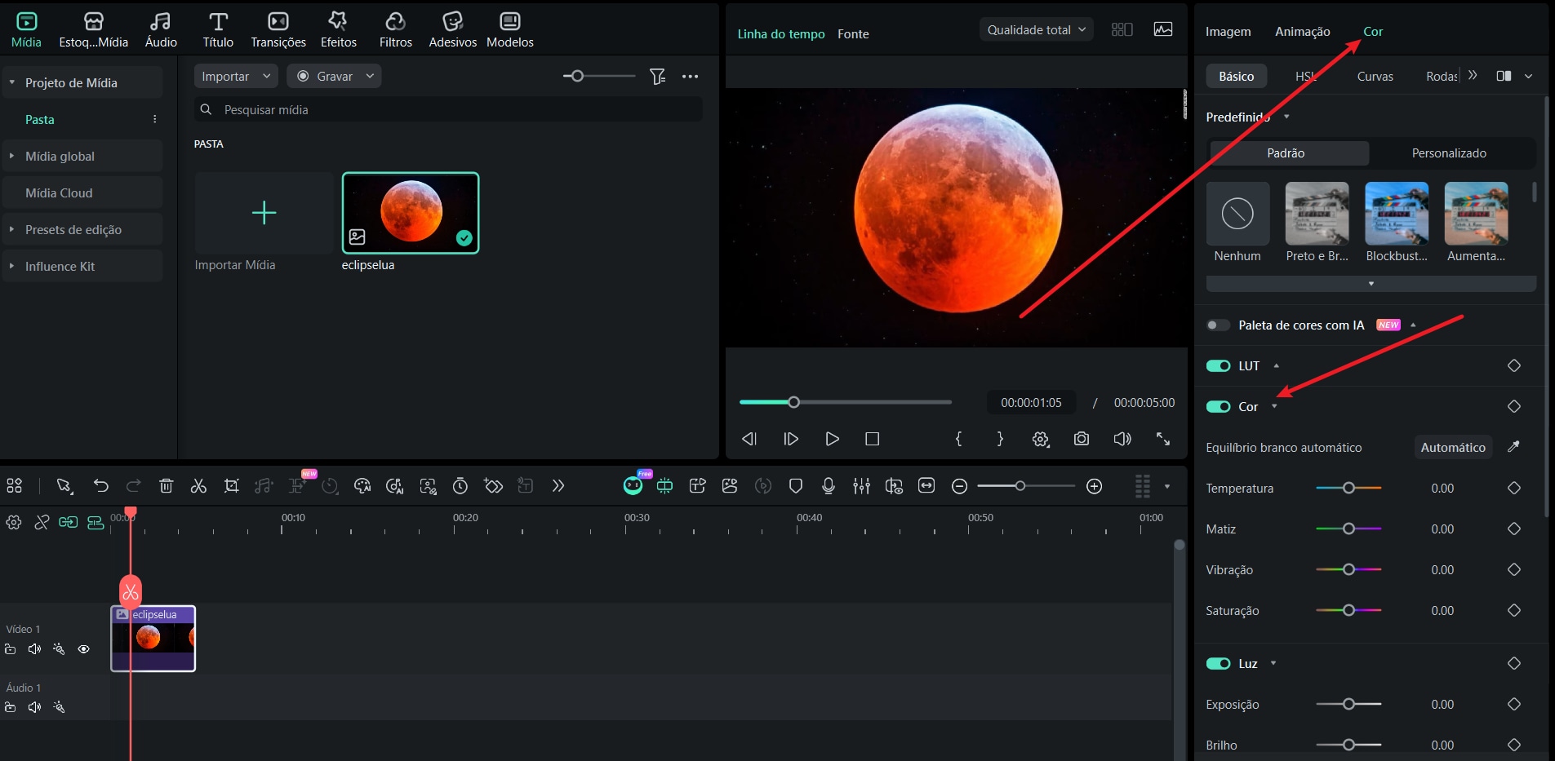This screenshot has height=761, width=1555.
Task: Switch to the Personalizado presets tab
Action: click(1448, 153)
